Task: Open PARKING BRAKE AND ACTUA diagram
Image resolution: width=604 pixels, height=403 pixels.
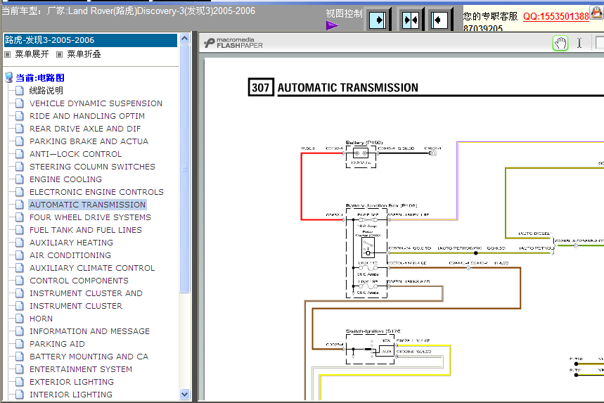Action: [89, 141]
